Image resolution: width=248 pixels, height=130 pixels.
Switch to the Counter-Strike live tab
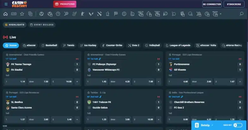[x=112, y=45]
